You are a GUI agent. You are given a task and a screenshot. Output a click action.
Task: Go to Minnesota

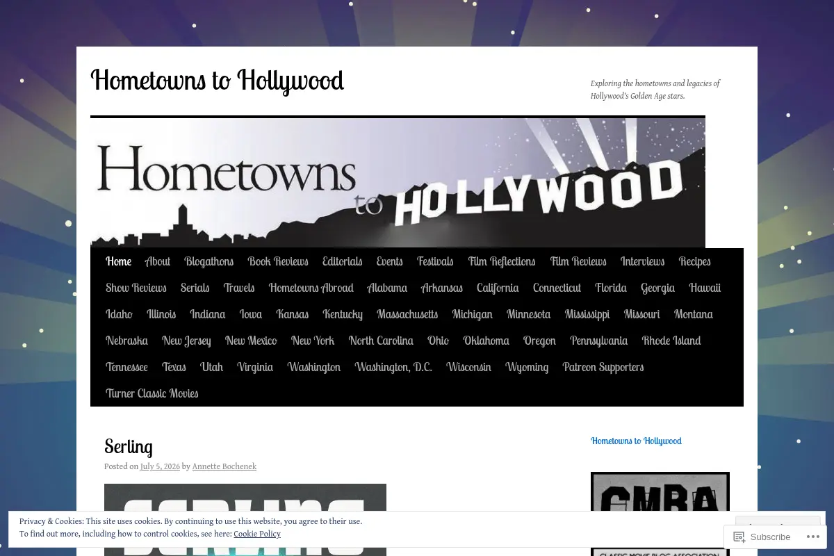click(529, 314)
